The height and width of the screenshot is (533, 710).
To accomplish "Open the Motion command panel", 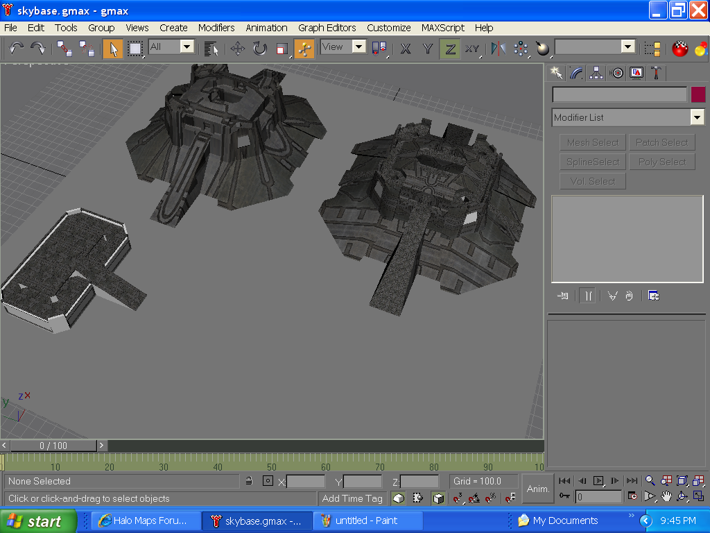I will coord(616,73).
